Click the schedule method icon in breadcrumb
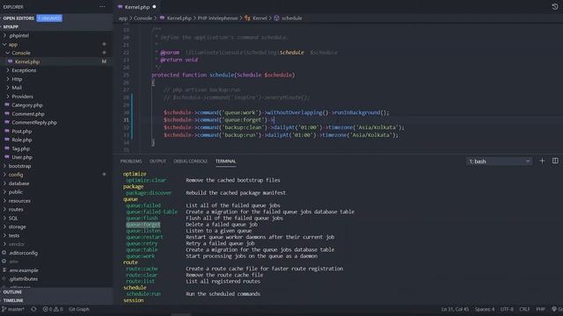 (276, 18)
